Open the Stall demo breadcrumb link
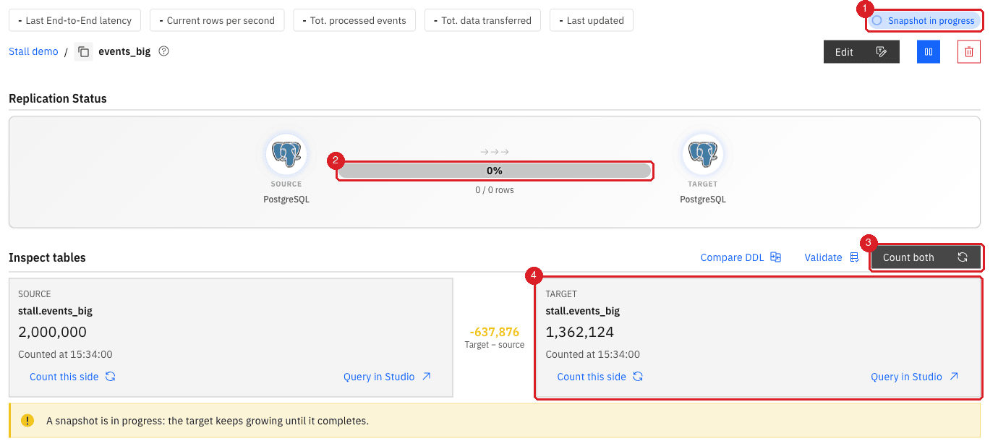The height and width of the screenshot is (441, 998). [33, 52]
